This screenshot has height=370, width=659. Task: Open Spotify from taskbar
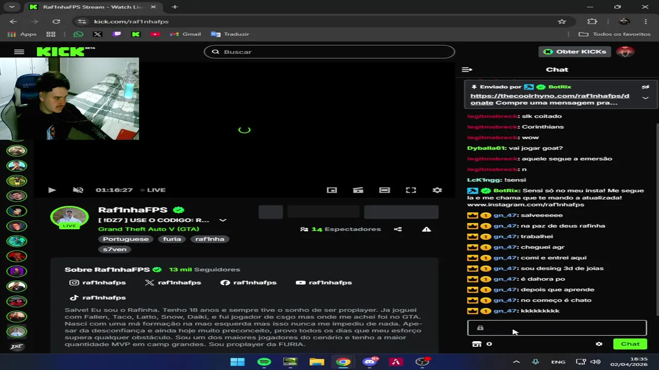264,362
